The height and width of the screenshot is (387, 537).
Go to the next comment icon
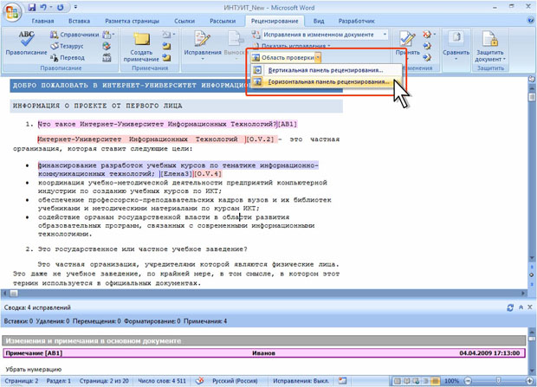pos(166,57)
